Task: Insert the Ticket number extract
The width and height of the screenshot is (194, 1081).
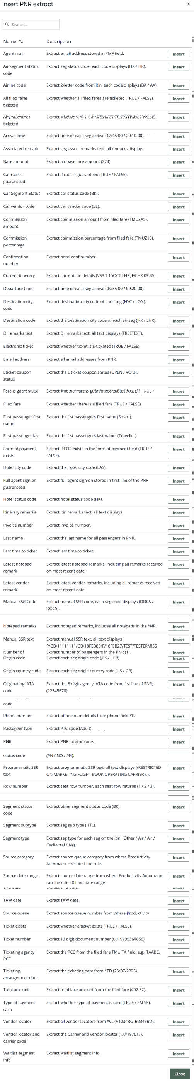Action: (x=179, y=940)
